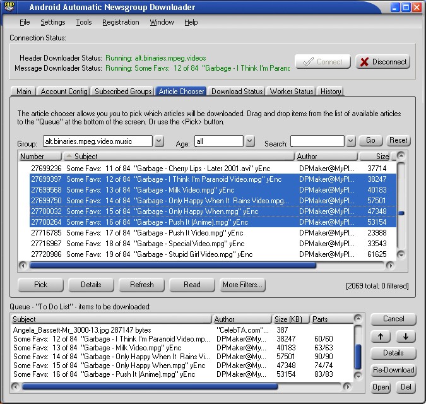
Task: Switch to the Download Status tab
Action: [237, 92]
